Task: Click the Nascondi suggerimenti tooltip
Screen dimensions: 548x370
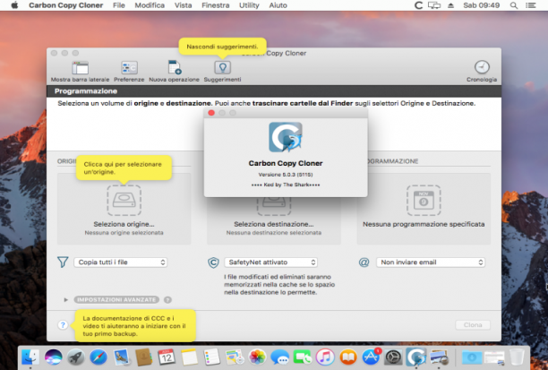Action: click(x=222, y=47)
